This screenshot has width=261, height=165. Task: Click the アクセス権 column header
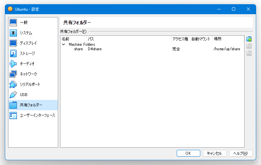click(181, 39)
